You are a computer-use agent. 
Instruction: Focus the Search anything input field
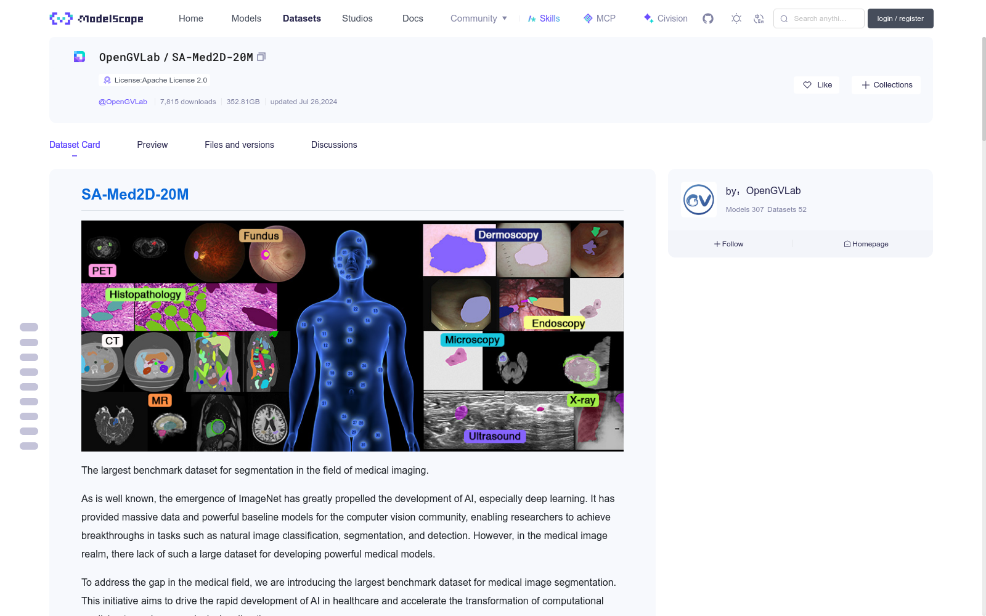click(x=819, y=18)
